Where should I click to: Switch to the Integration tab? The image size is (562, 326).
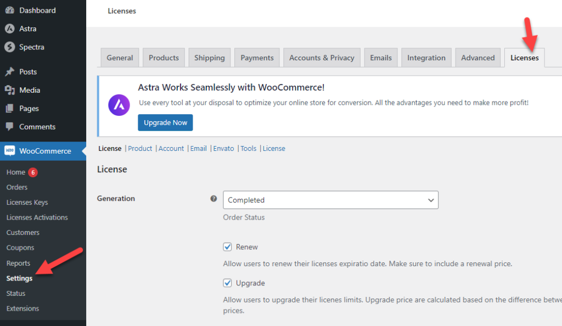click(426, 58)
